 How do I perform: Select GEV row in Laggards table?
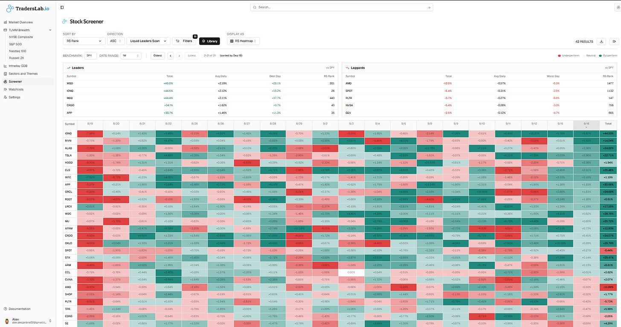tap(479, 113)
